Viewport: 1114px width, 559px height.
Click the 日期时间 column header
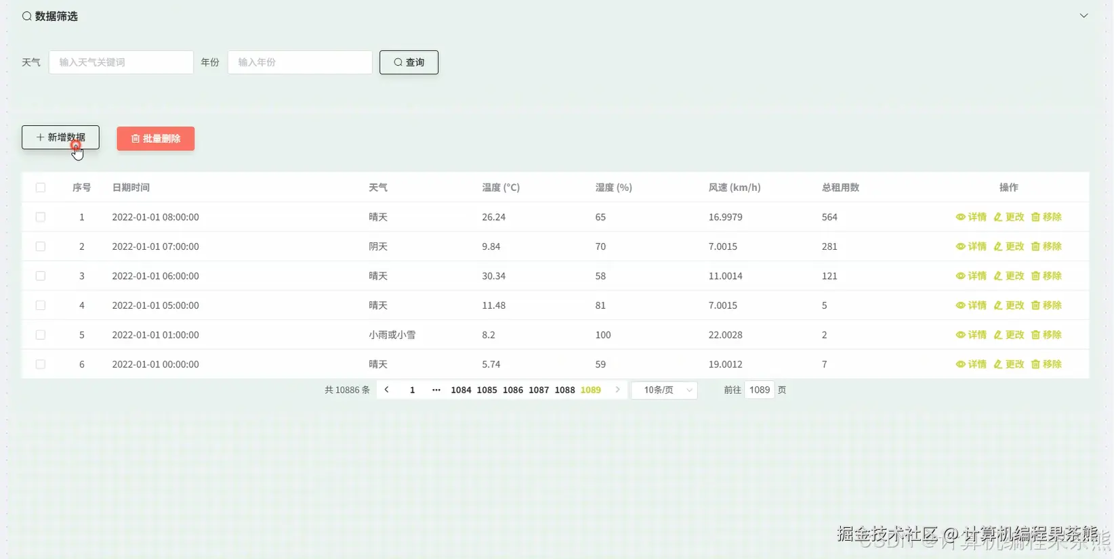tap(131, 187)
